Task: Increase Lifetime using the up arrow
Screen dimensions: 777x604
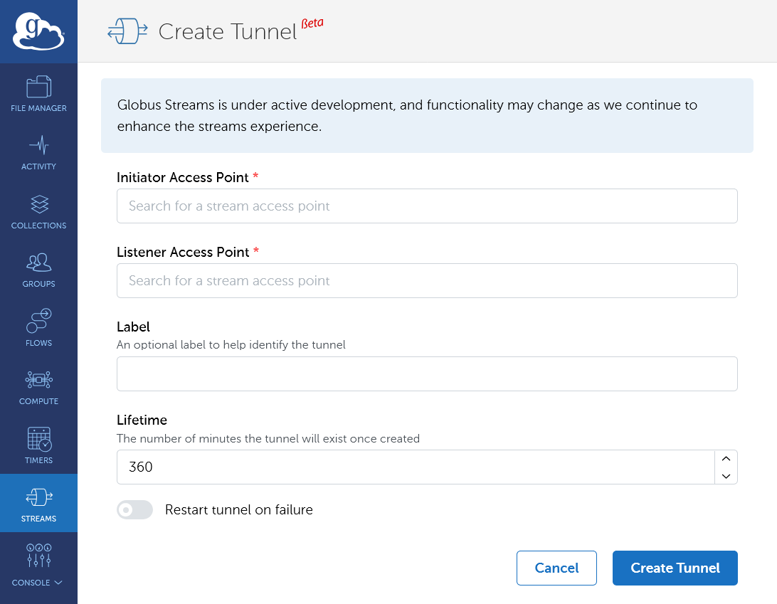Action: point(725,459)
